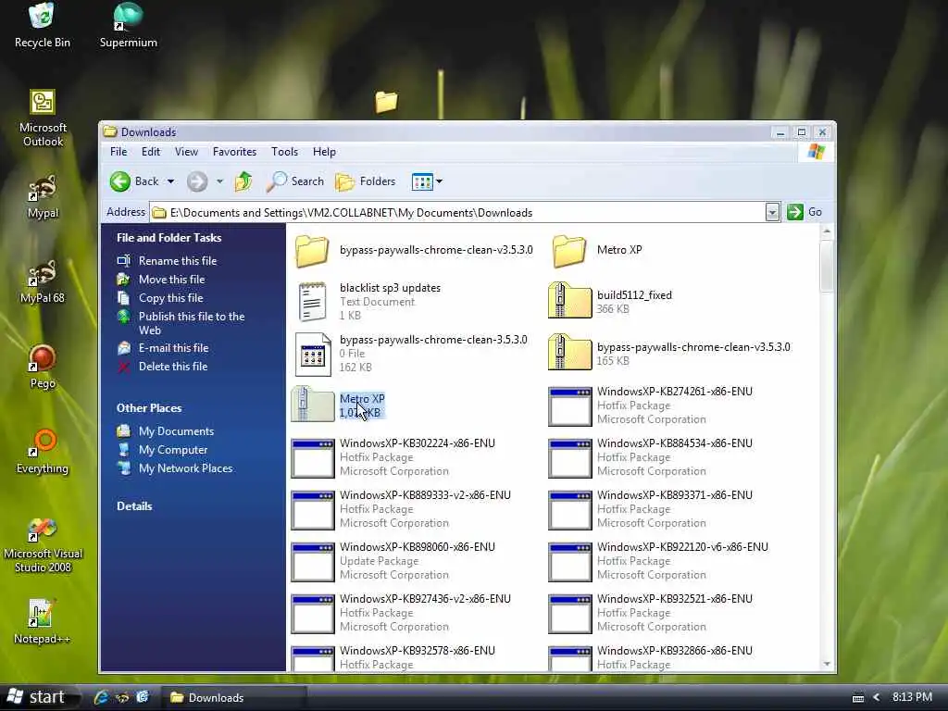
Task: Select WindowsXP-KB932578-x86-ENU file name
Action: click(x=418, y=651)
